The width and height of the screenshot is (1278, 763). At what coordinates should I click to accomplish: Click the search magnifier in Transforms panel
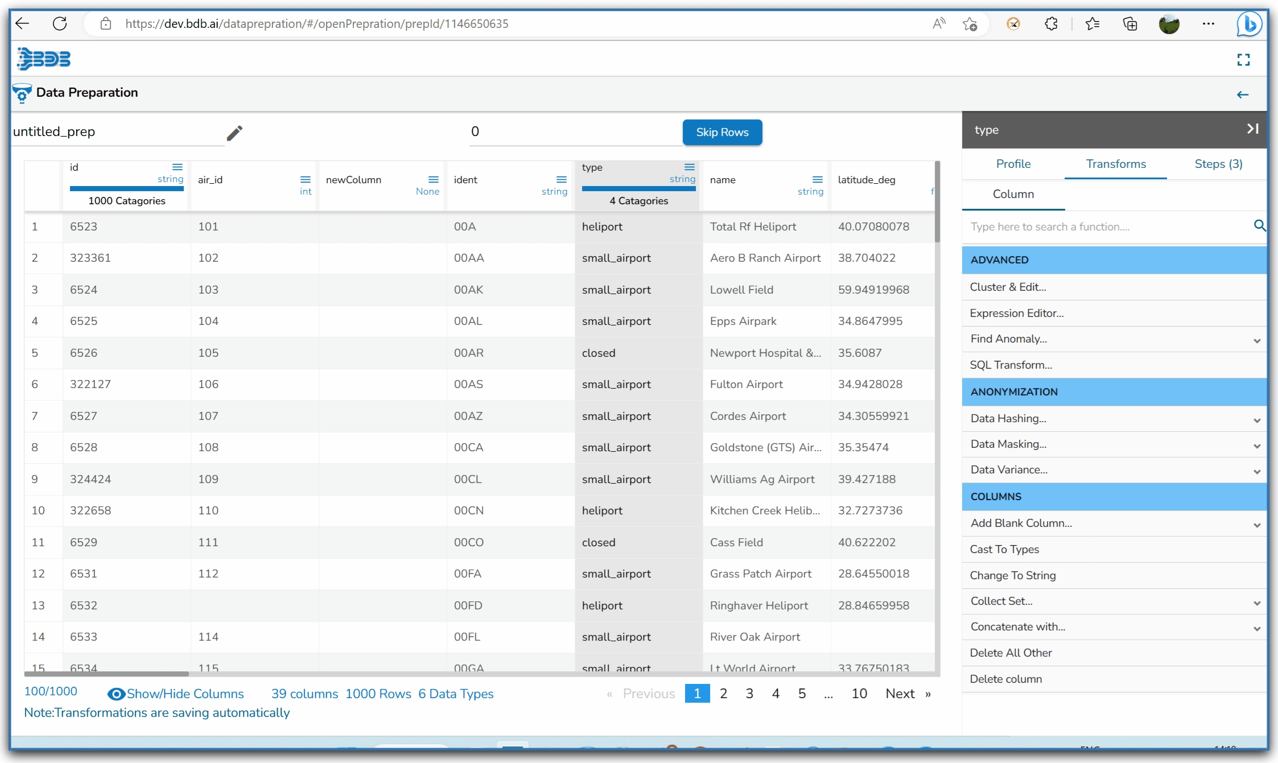tap(1259, 226)
